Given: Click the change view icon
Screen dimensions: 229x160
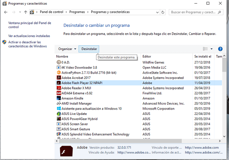Looking at the screenshot, I should (205, 49).
